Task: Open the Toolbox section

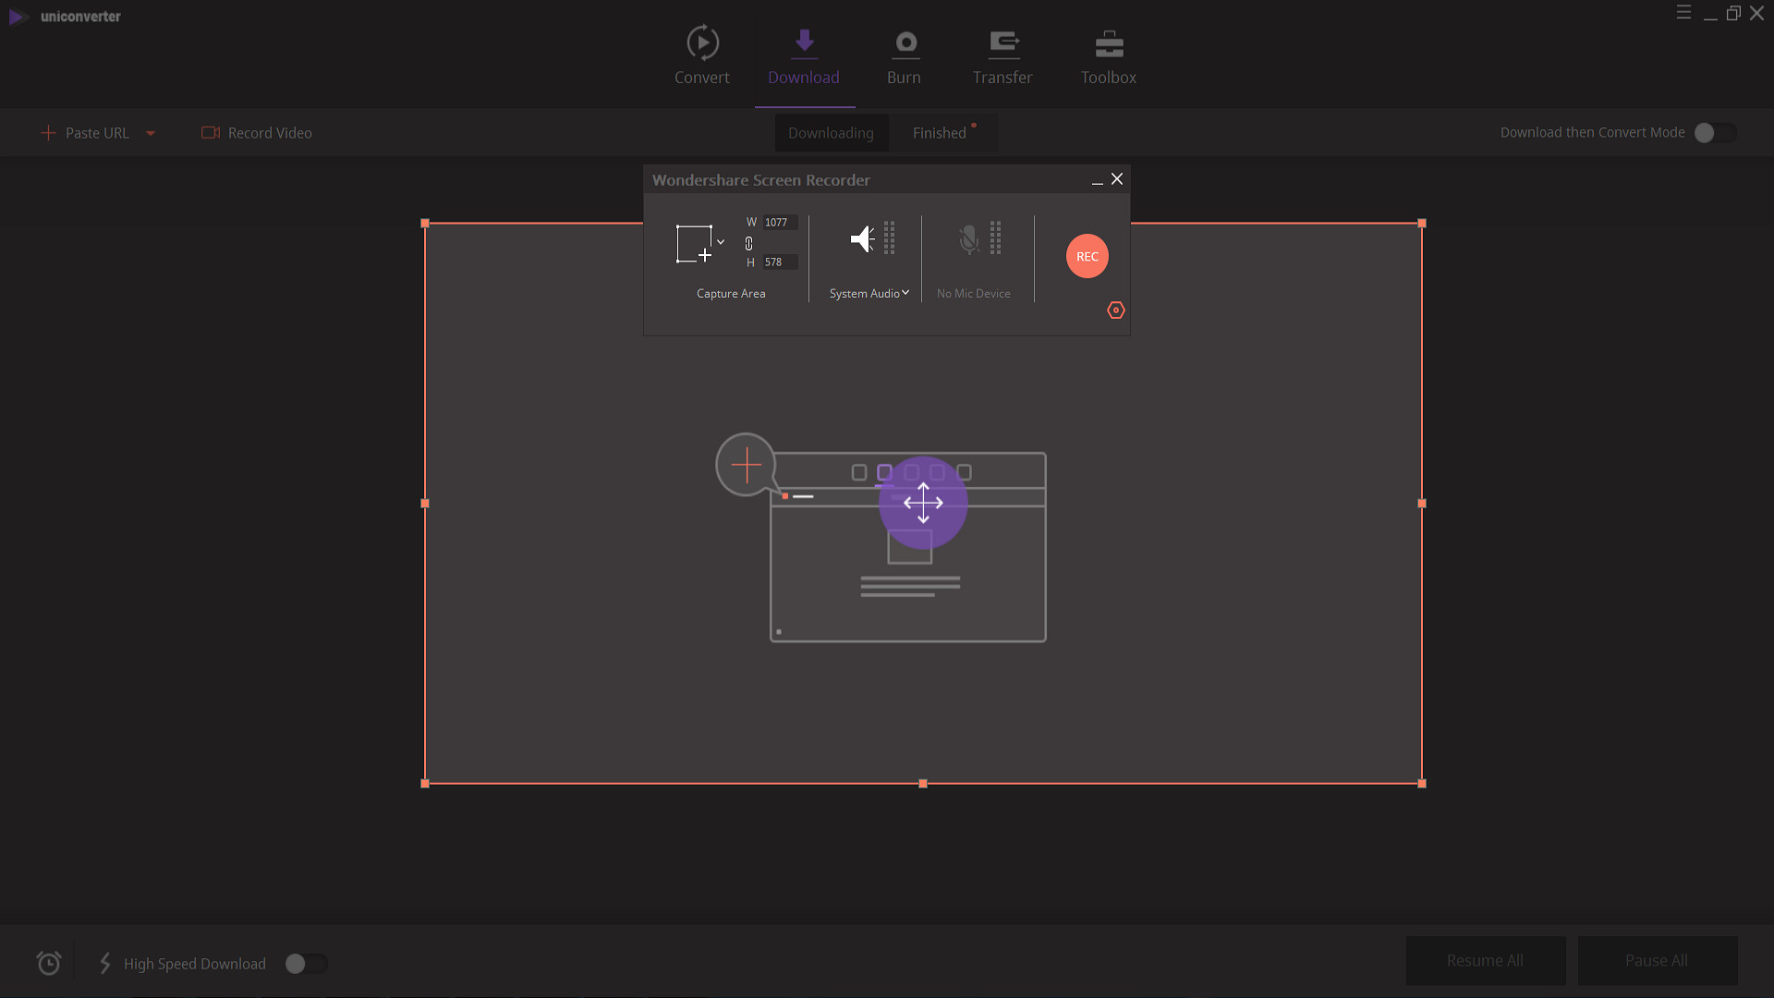Action: tap(1109, 57)
